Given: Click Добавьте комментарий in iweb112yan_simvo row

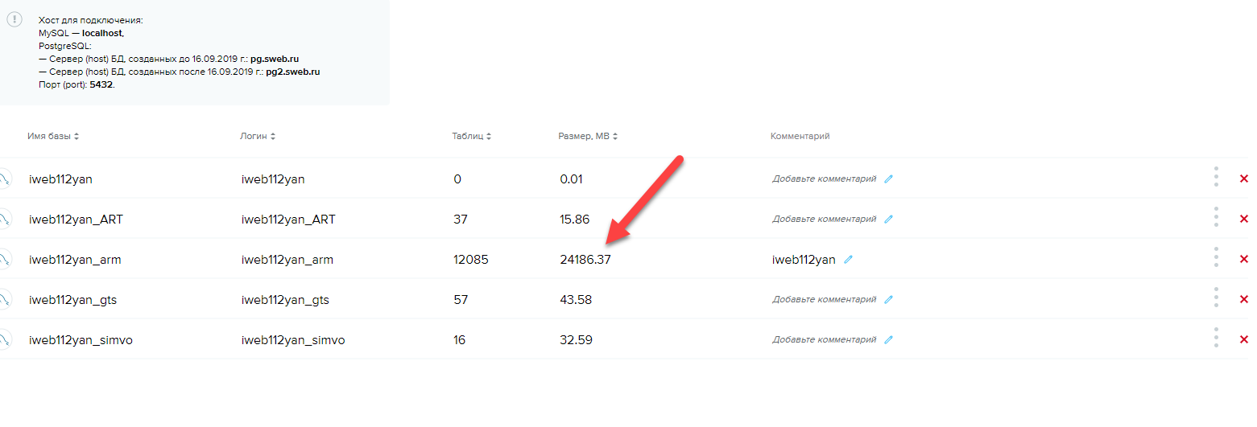Looking at the screenshot, I should pos(824,339).
